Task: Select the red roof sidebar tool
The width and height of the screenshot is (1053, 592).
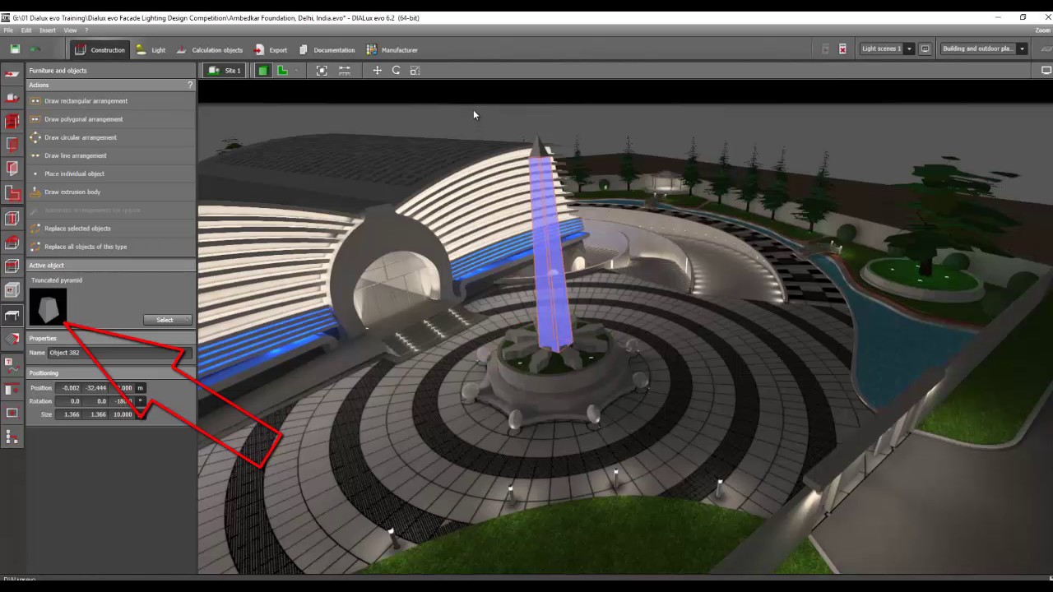Action: point(12,242)
